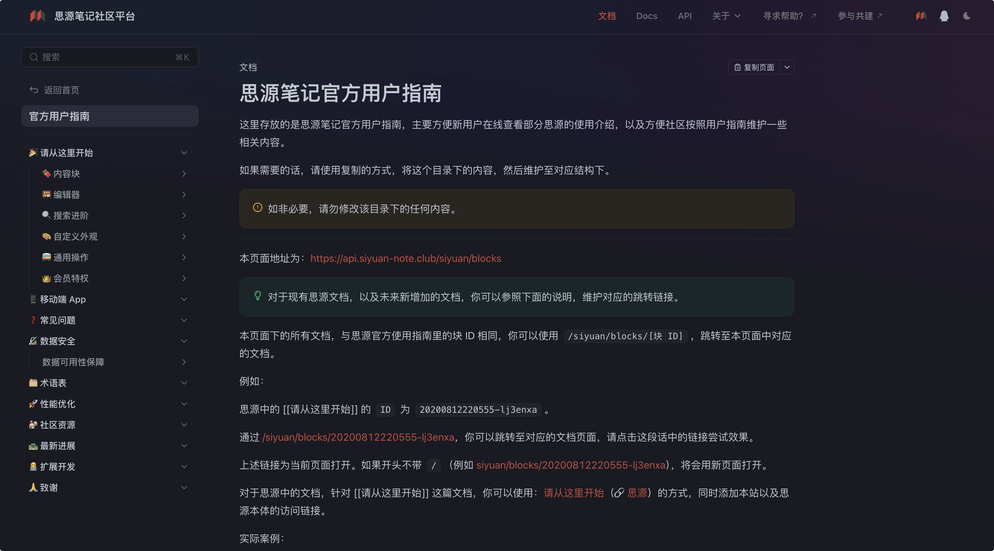Screen dimensions: 994x551
Task: Click the 参与共建 header link
Action: click(x=855, y=16)
